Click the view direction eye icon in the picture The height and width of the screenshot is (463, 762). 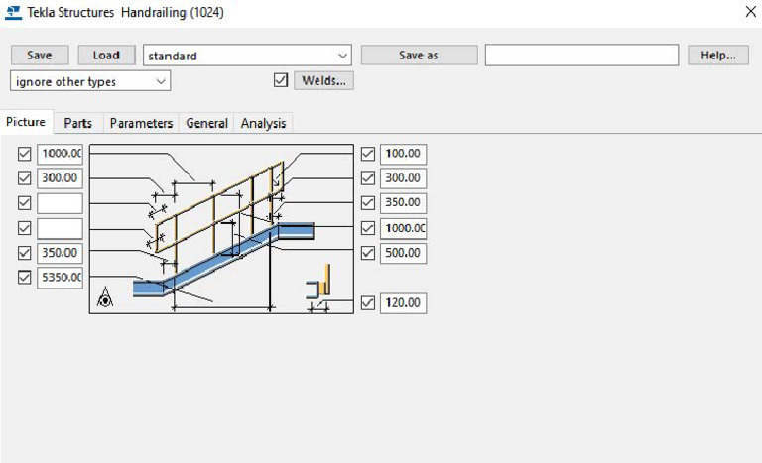click(x=104, y=297)
